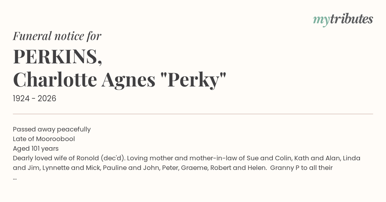Screen dimensions: 386x202
Task: Click the green "my" part of the logo
Action: click(x=321, y=20)
